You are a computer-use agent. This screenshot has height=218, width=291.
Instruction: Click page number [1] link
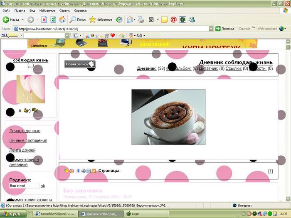pos(270,171)
